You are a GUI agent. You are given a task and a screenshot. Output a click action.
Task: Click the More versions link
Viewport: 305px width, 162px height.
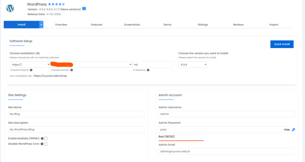pyautogui.click(x=70, y=9)
